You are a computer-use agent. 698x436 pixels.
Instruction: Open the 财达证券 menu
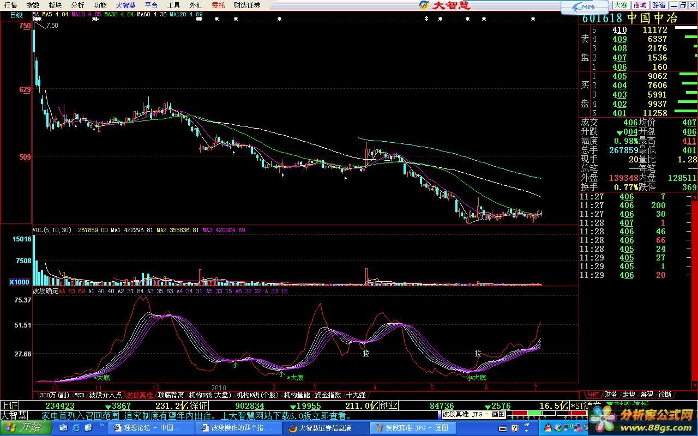(247, 5)
